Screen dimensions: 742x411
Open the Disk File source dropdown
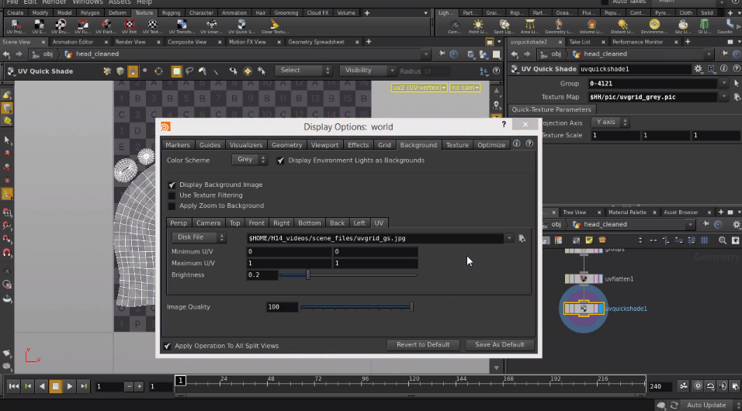199,237
